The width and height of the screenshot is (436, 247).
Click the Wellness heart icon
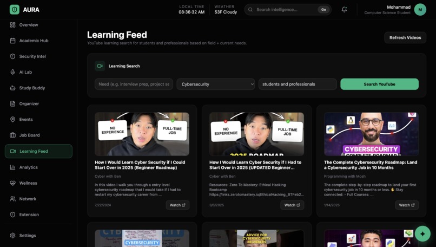tap(12, 183)
